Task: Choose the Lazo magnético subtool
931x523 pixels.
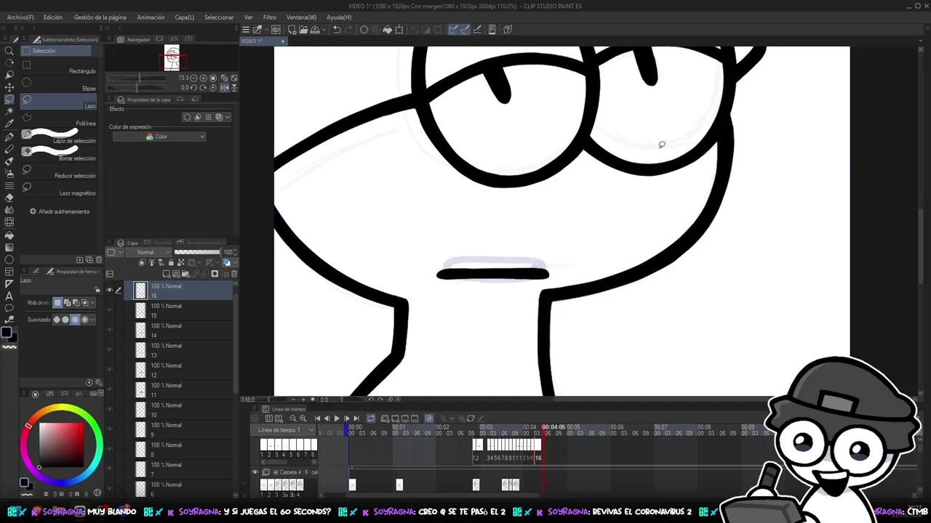Action: [58, 187]
